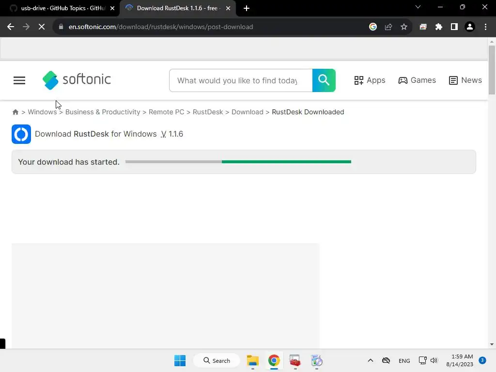The image size is (496, 372).
Task: Click the forward navigation arrow
Action: pos(26,27)
